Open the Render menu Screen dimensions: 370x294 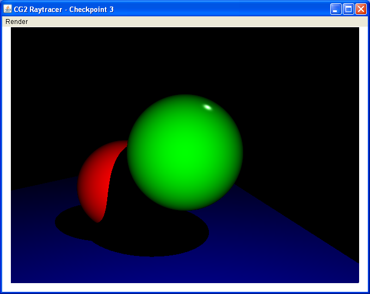click(16, 22)
